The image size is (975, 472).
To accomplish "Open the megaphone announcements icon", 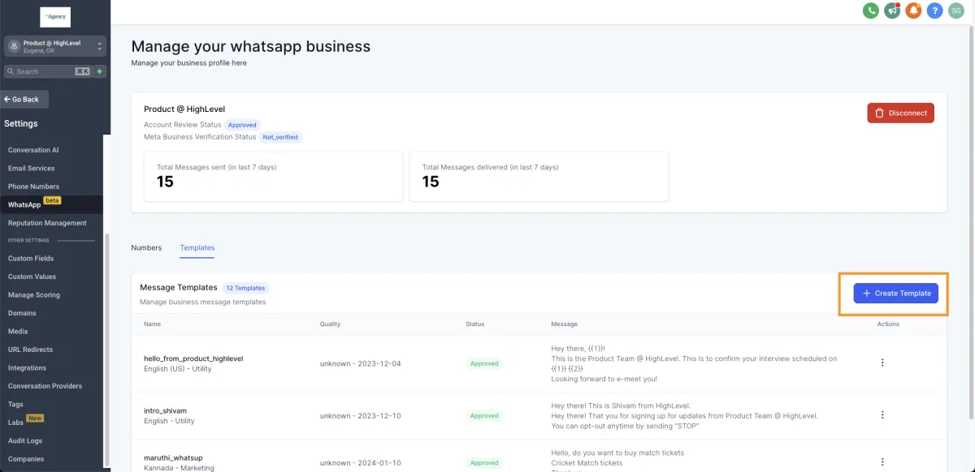I will click(892, 11).
